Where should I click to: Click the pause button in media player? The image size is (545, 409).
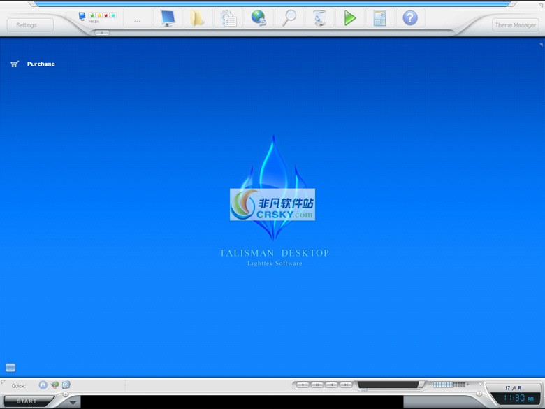point(317,385)
